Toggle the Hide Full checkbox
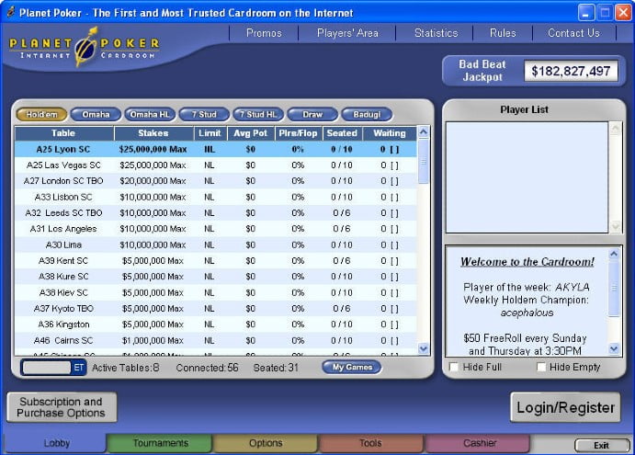635x455 pixels. pyautogui.click(x=454, y=367)
